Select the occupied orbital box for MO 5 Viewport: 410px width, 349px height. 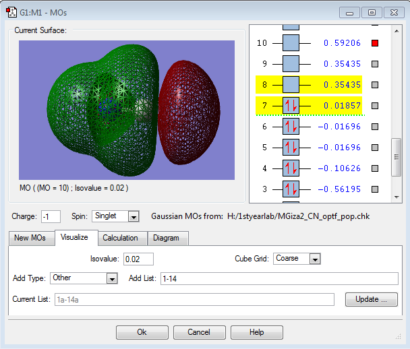(x=291, y=148)
